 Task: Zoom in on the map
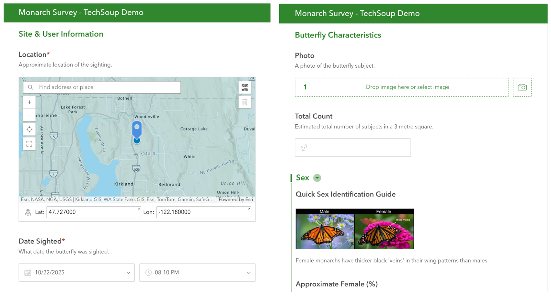pyautogui.click(x=29, y=102)
